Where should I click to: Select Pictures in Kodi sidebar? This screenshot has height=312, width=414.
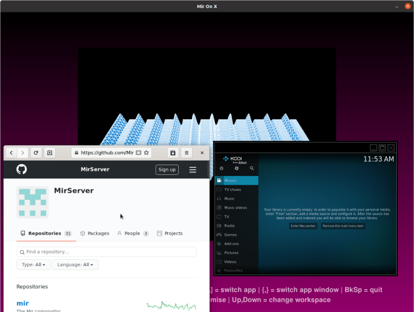pyautogui.click(x=236, y=253)
